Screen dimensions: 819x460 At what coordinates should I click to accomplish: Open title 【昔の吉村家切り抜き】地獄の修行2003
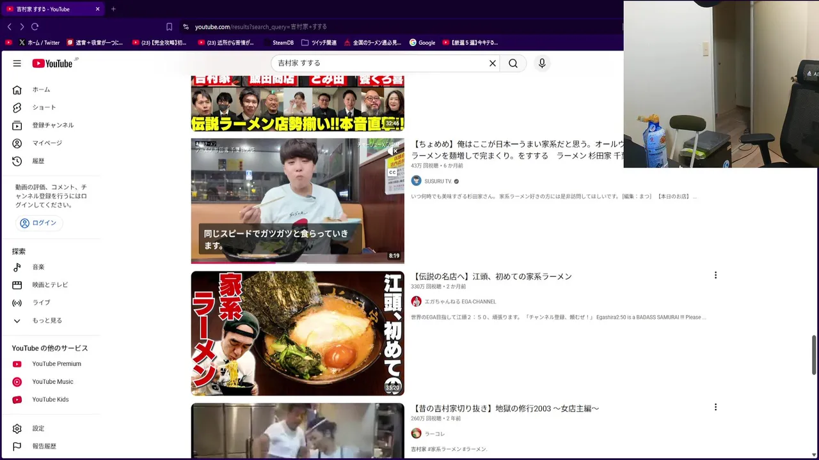click(505, 408)
